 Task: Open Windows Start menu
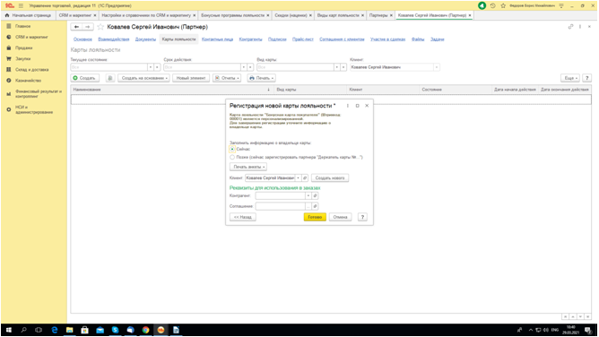tap(8, 330)
